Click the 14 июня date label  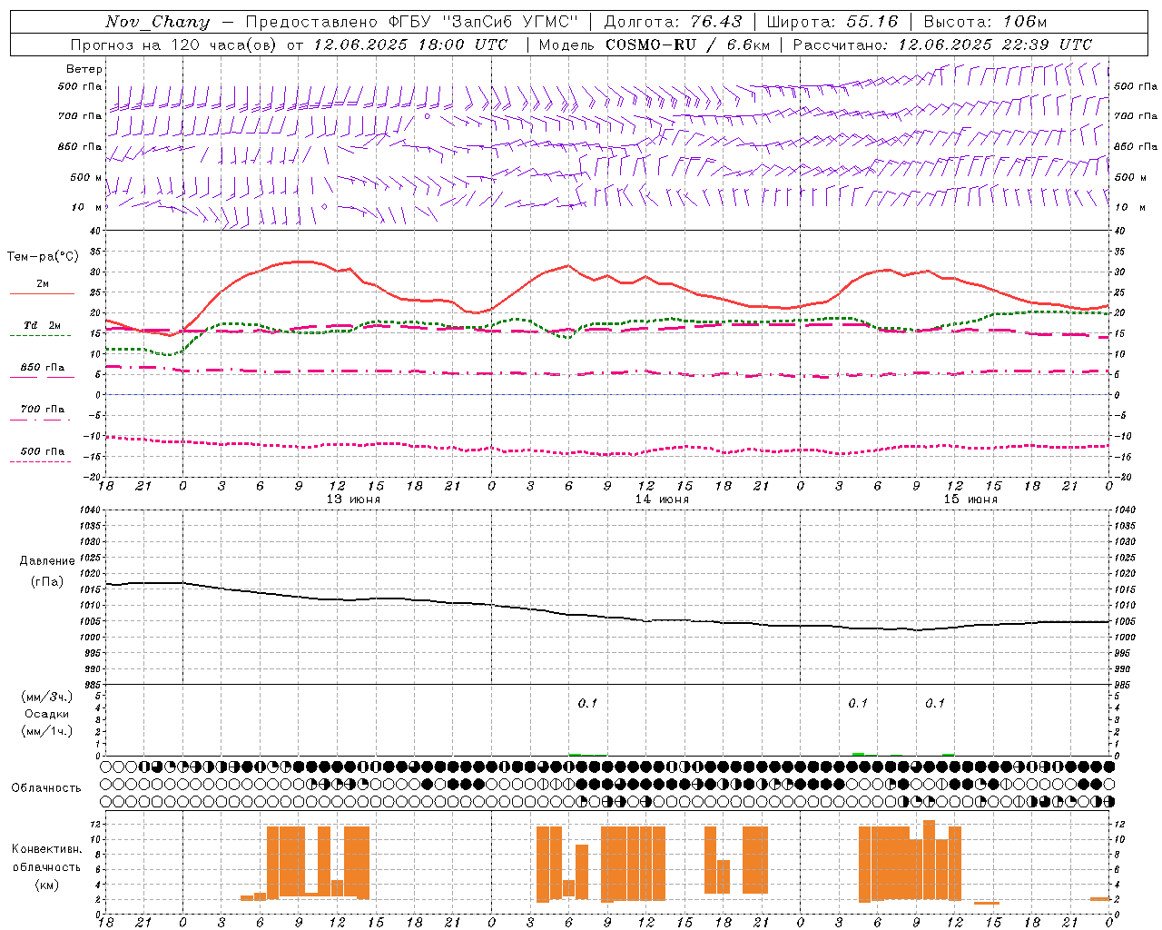click(x=662, y=500)
